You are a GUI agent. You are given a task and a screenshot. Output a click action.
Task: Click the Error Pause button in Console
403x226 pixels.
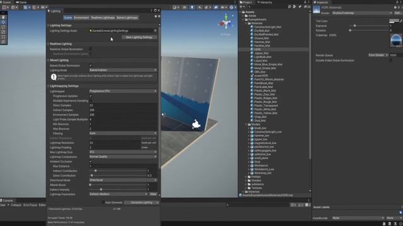tap(30, 205)
